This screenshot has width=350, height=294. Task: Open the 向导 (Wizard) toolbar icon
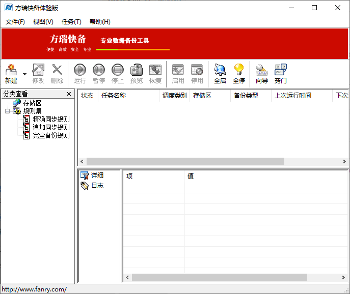click(x=261, y=74)
